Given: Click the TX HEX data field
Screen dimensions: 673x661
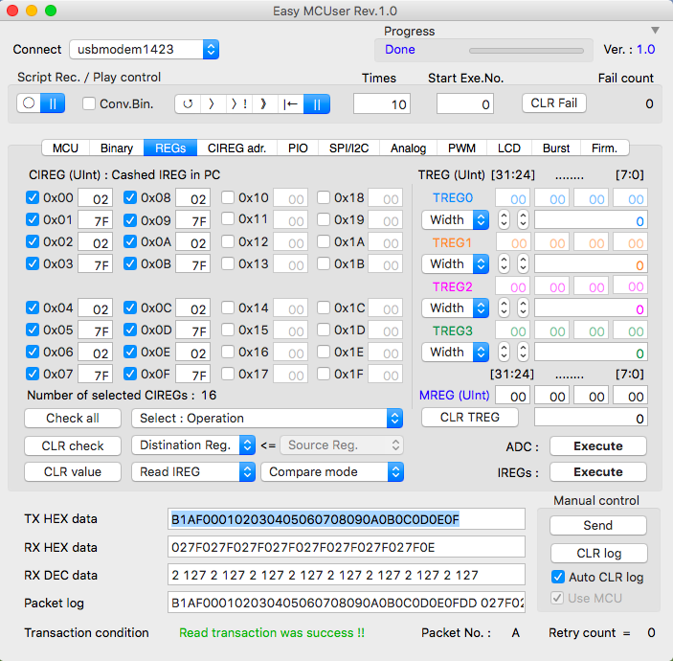Looking at the screenshot, I should (347, 519).
